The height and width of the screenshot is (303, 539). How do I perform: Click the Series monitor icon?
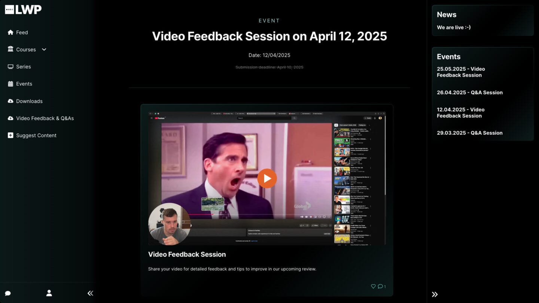10,67
